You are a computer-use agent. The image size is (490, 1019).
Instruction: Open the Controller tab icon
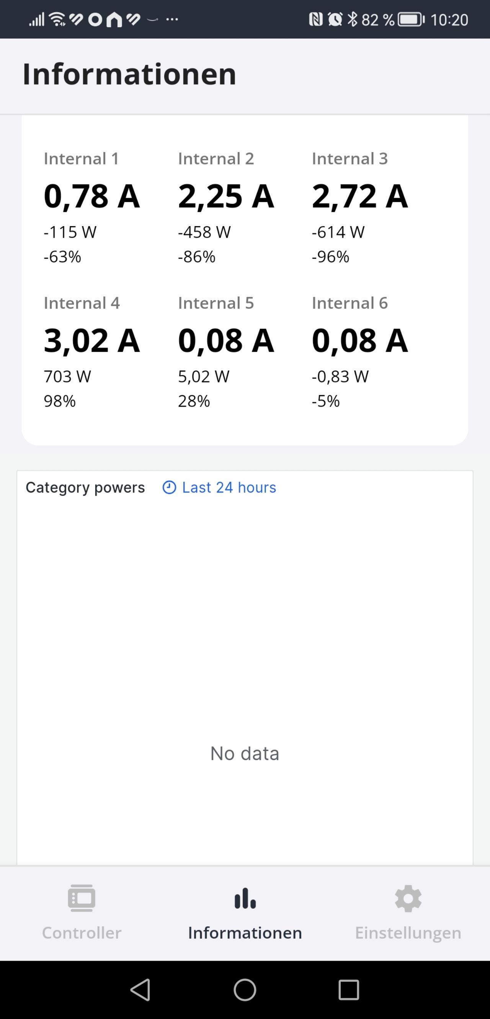point(82,898)
